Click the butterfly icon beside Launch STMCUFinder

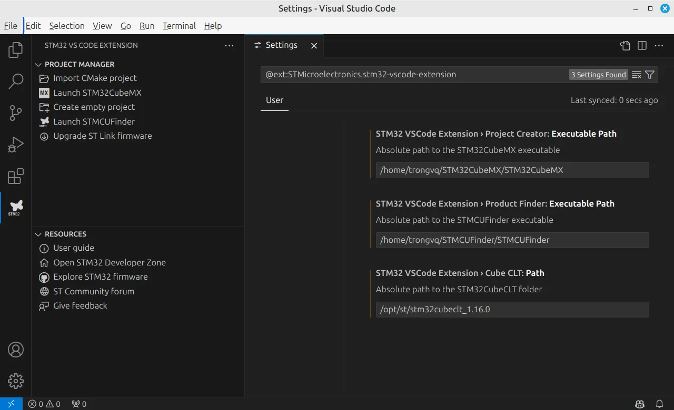click(44, 122)
